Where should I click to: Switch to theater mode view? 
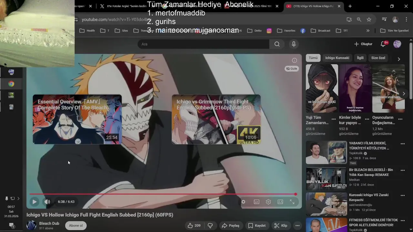(280, 202)
